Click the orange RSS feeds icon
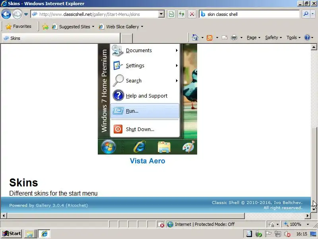Screen dimensions: 318x239 pos(209,37)
